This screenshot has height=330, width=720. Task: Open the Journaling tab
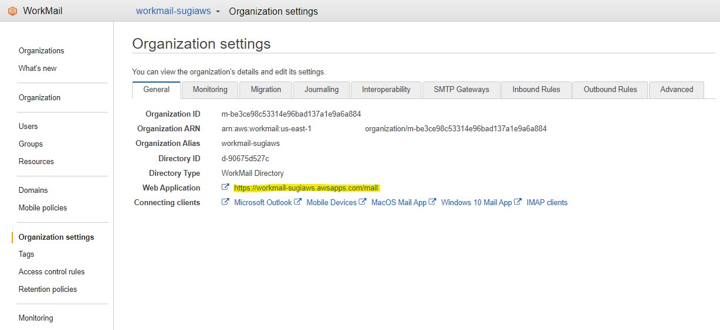coord(322,90)
